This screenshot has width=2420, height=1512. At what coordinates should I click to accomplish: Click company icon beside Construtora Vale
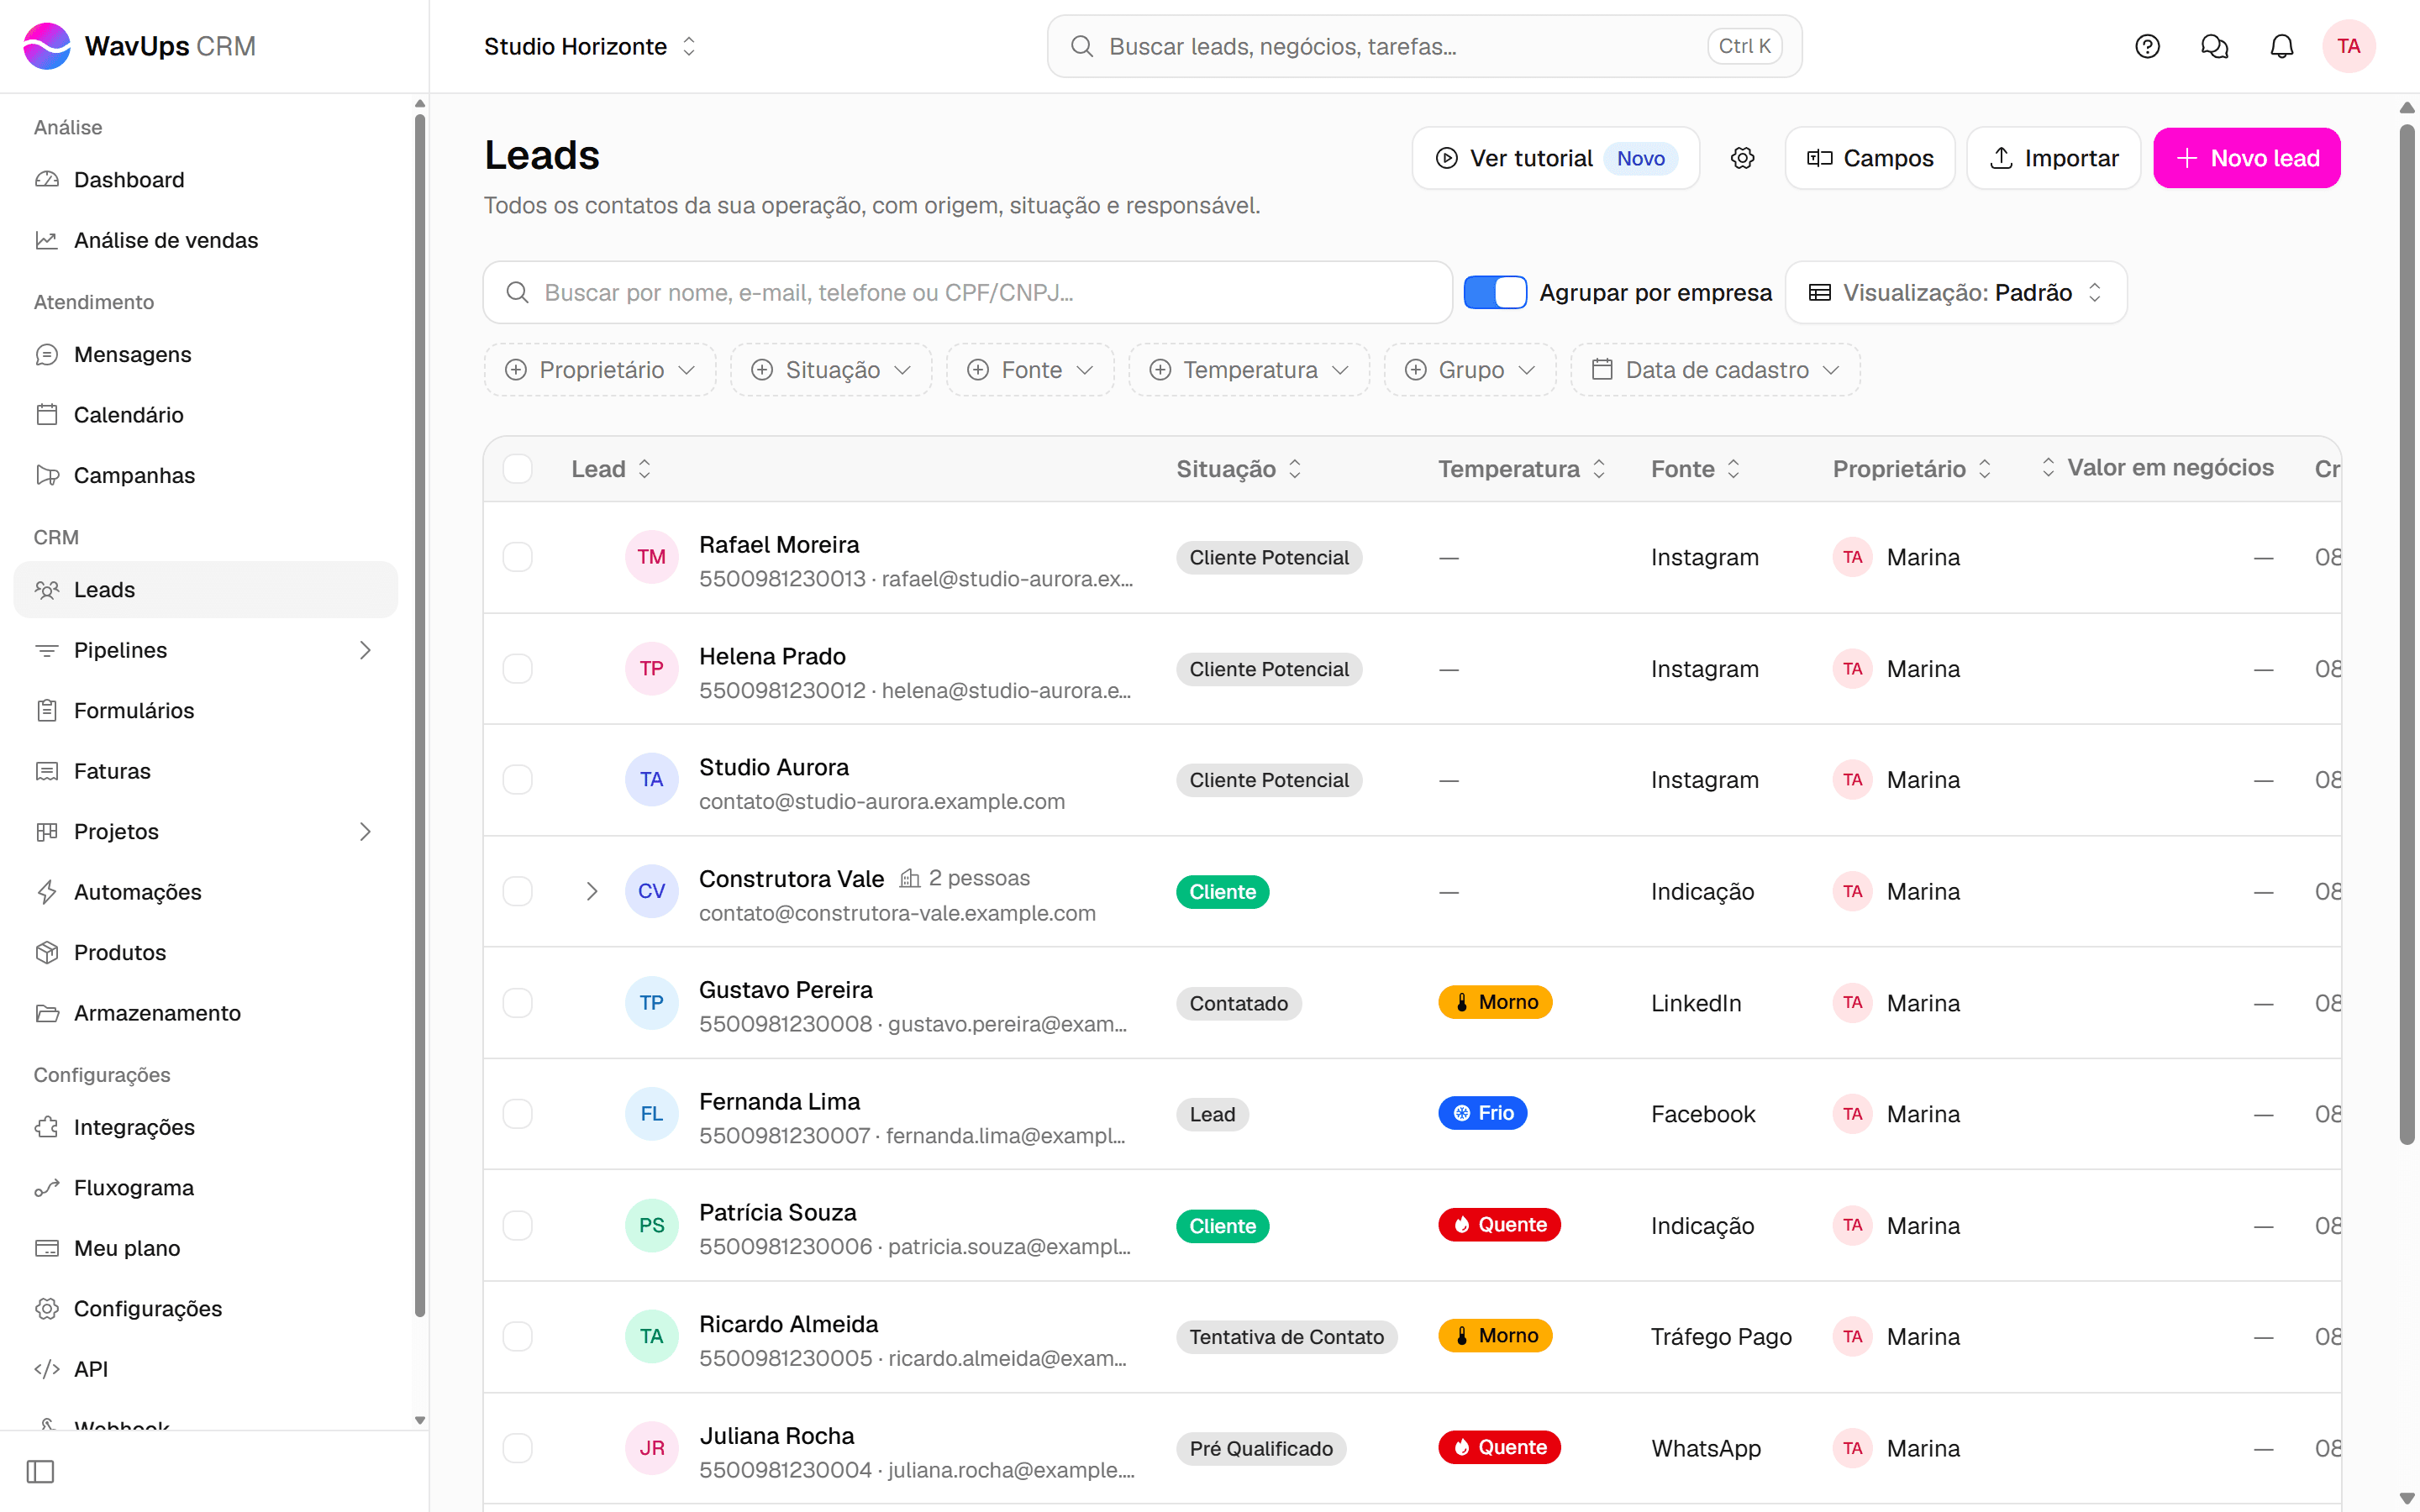[x=909, y=878]
